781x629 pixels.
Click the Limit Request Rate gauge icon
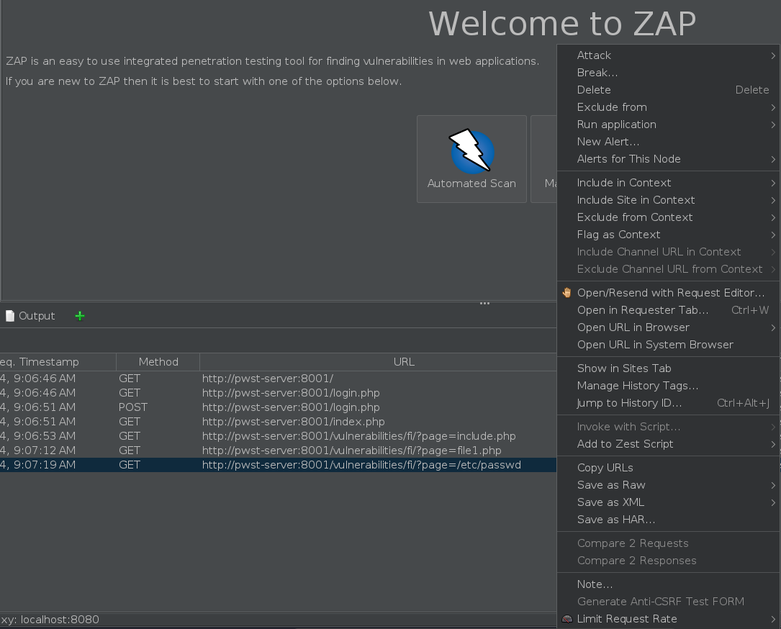coord(567,619)
